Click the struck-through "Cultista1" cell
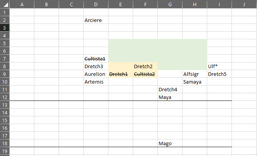Viewport: 257px width, 156px height. 95,59
